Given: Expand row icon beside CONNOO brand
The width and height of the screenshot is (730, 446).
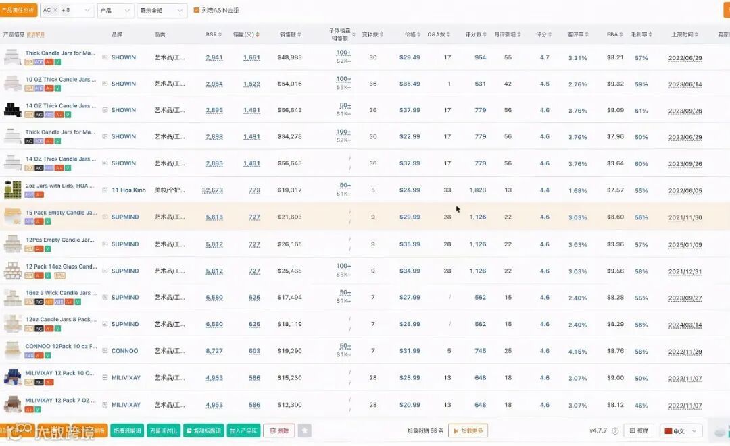Looking at the screenshot, I should (105, 350).
